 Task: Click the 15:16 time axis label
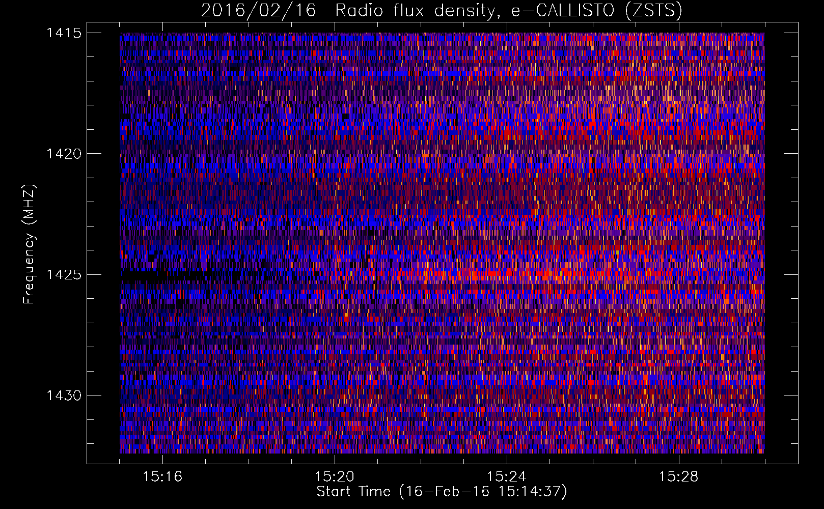(162, 477)
